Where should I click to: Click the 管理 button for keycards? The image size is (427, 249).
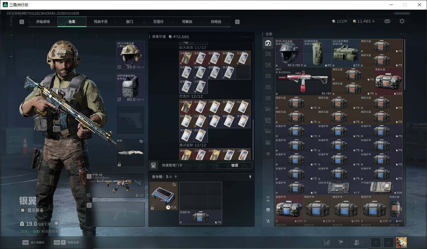235,165
